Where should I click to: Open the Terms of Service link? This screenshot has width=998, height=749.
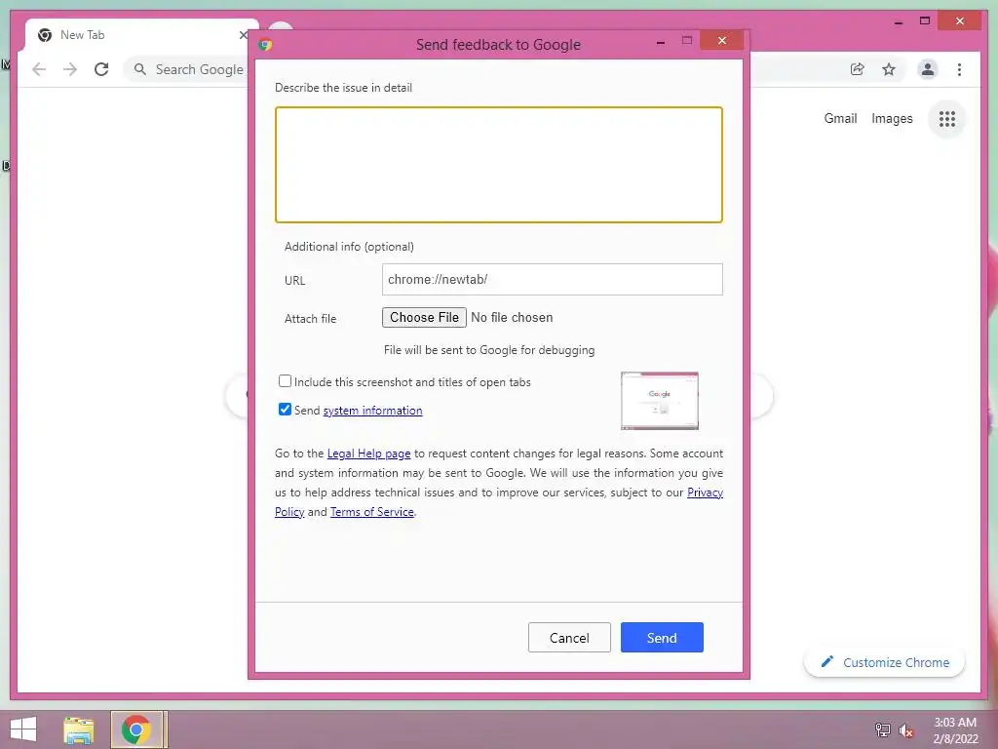click(x=371, y=512)
